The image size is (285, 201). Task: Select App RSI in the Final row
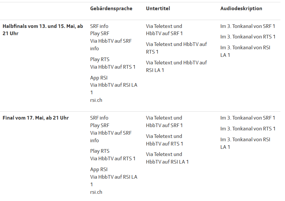(99, 169)
